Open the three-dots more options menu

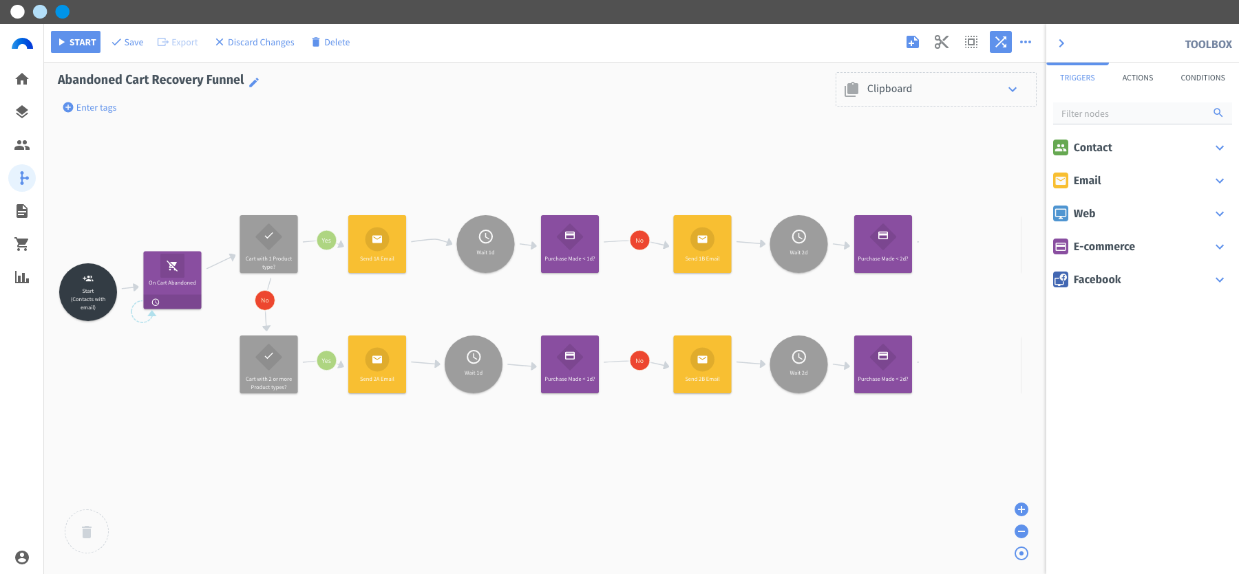(1026, 42)
